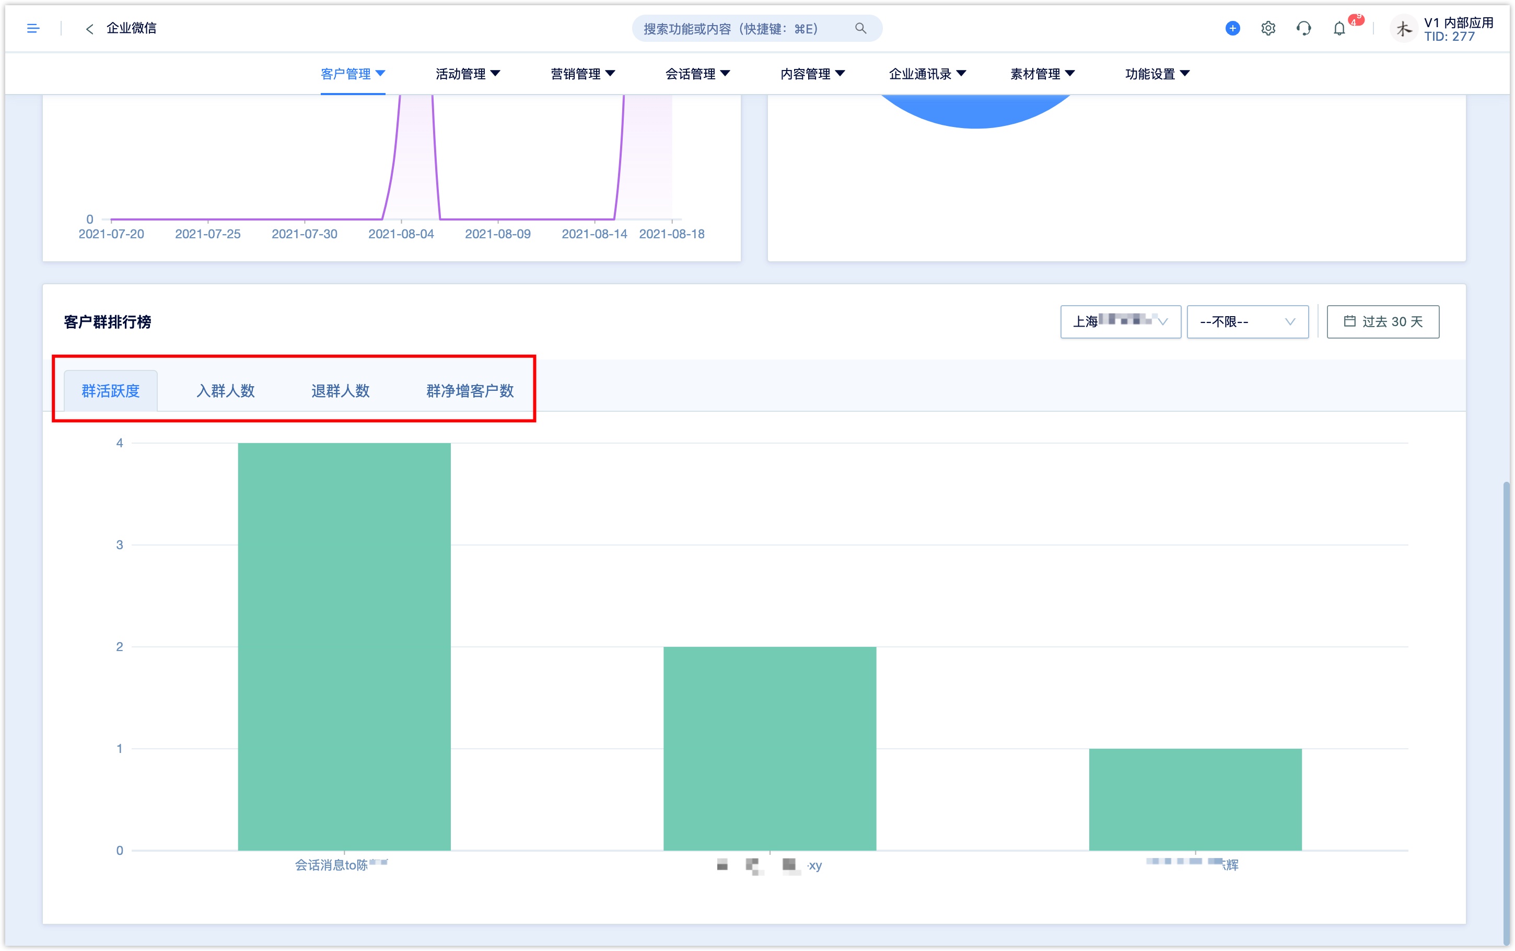Go back using the arrow before 企业微信

tap(90, 29)
